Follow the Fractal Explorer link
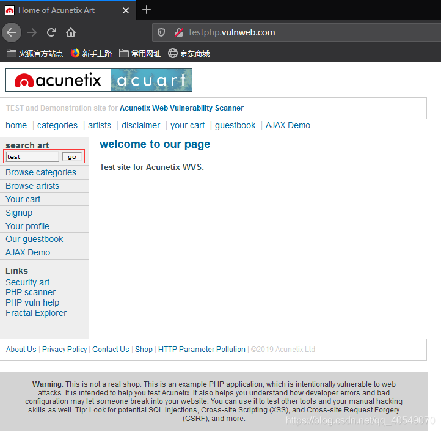Screen dimensions: 441x432 pyautogui.click(x=36, y=313)
